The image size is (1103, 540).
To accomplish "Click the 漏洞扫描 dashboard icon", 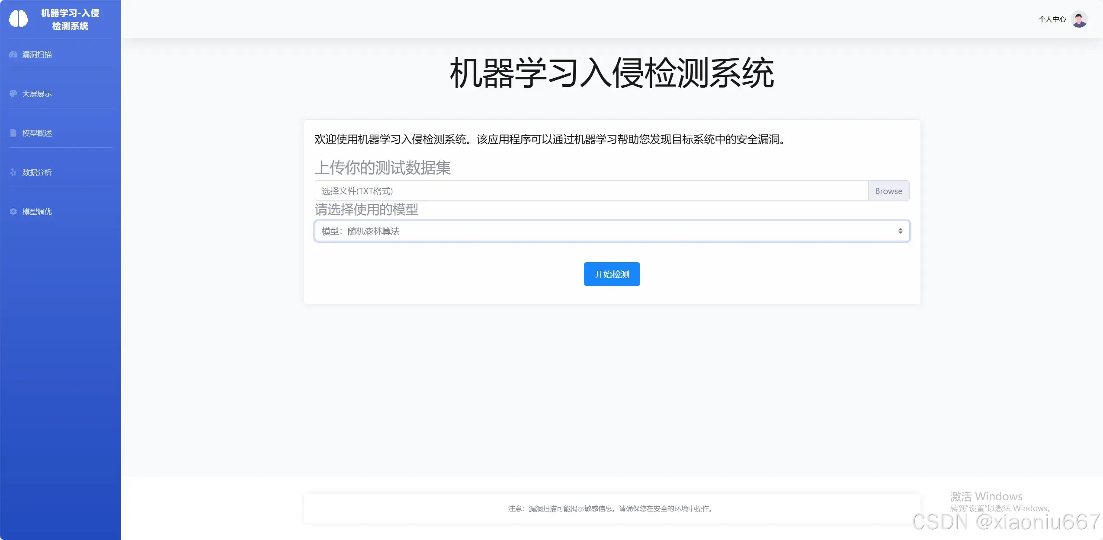I will pyautogui.click(x=13, y=54).
